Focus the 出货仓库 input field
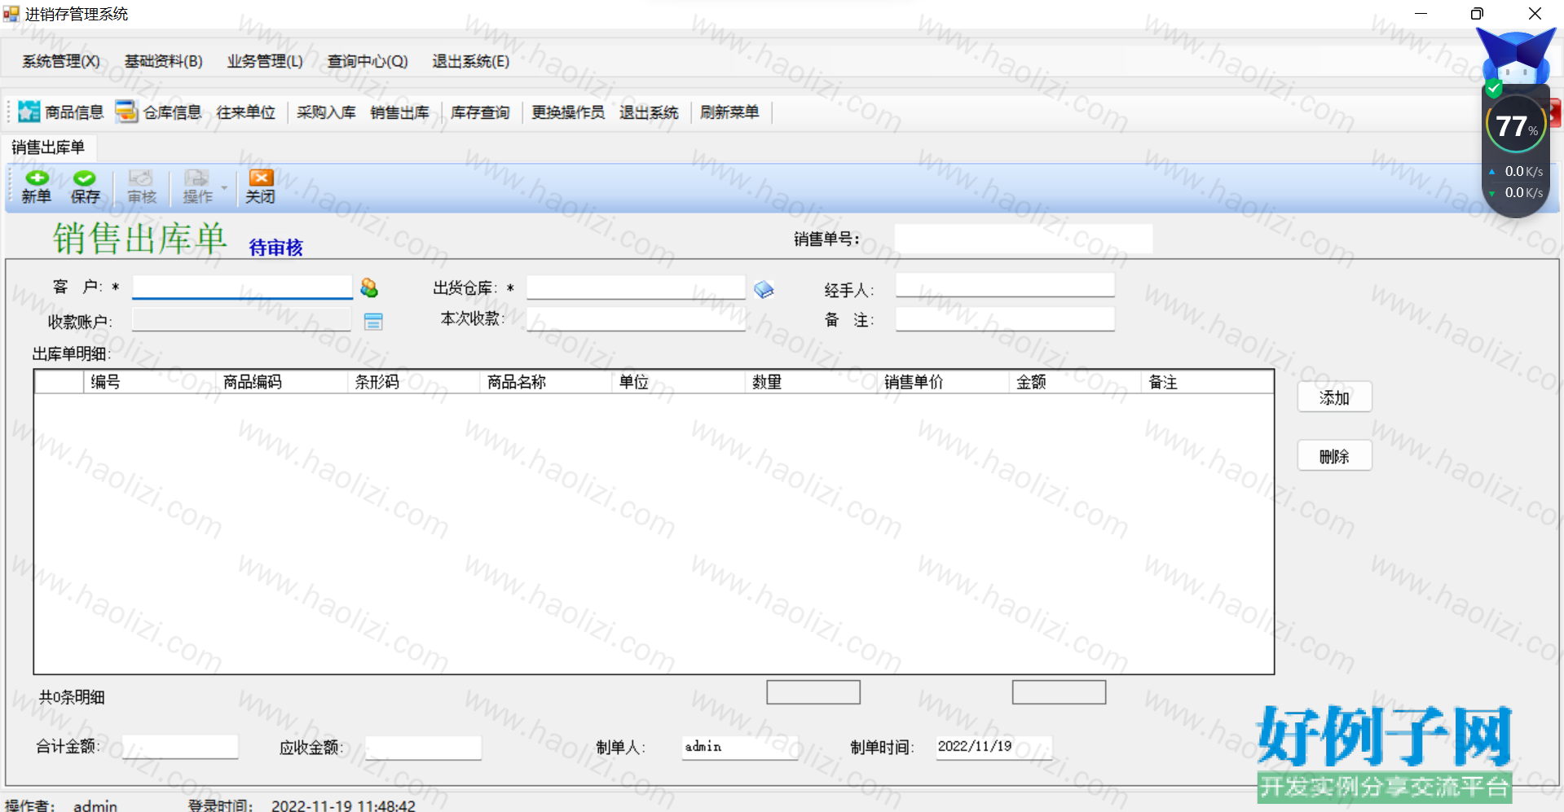This screenshot has width=1564, height=812. tap(636, 287)
